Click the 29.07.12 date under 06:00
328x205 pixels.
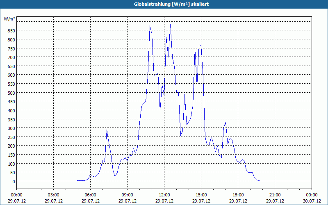click(x=90, y=201)
